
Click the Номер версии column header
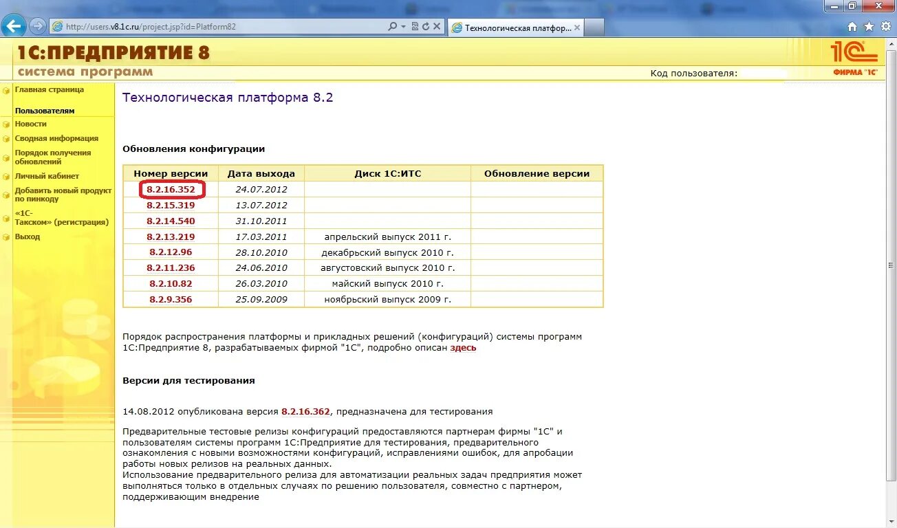(x=171, y=173)
